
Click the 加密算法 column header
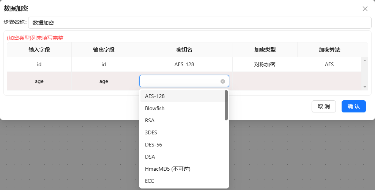point(329,50)
